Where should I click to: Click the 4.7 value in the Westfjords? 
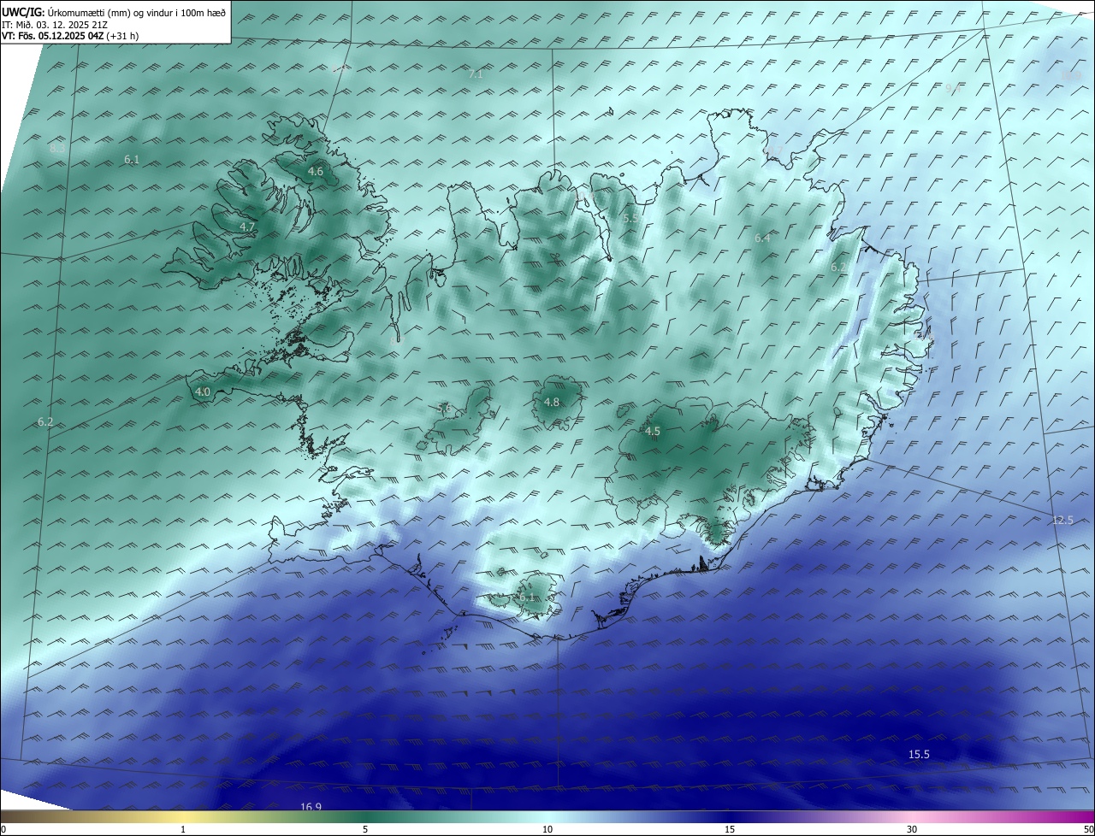247,227
